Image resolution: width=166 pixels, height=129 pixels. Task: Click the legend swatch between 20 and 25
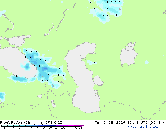tap(47, 126)
